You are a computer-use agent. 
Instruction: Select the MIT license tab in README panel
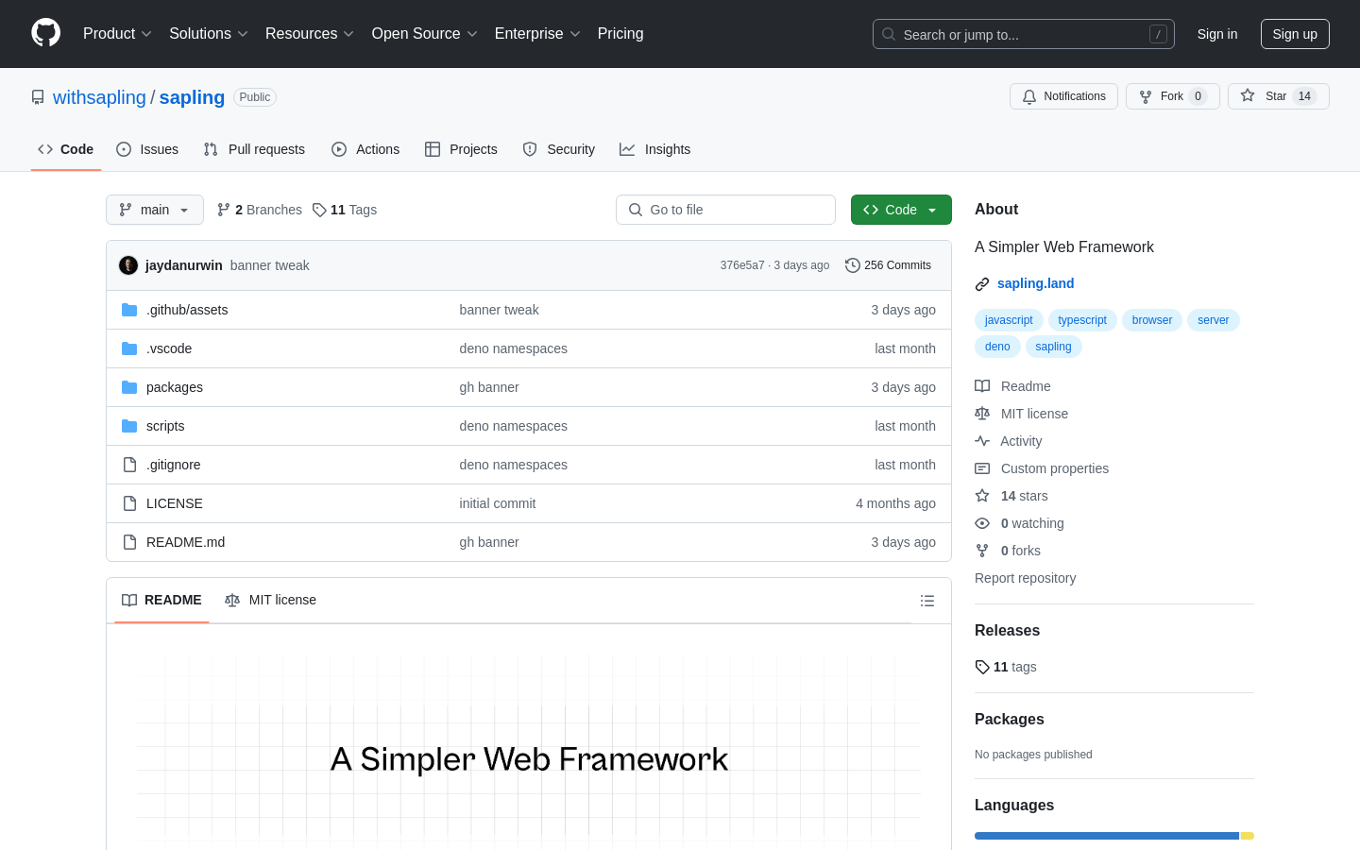(x=271, y=600)
